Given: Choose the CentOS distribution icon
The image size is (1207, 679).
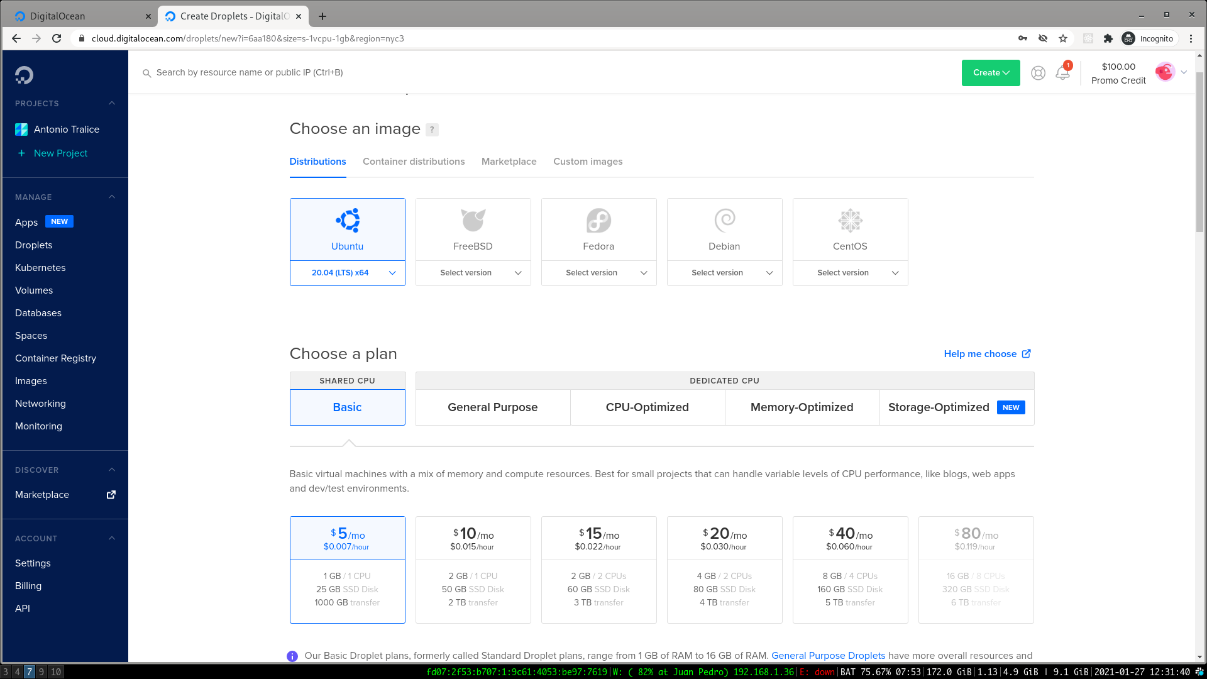Looking at the screenshot, I should [x=850, y=221].
